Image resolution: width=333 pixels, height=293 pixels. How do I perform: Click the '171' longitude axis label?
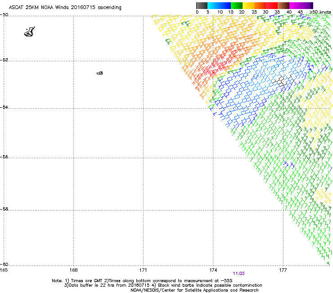[143, 270]
